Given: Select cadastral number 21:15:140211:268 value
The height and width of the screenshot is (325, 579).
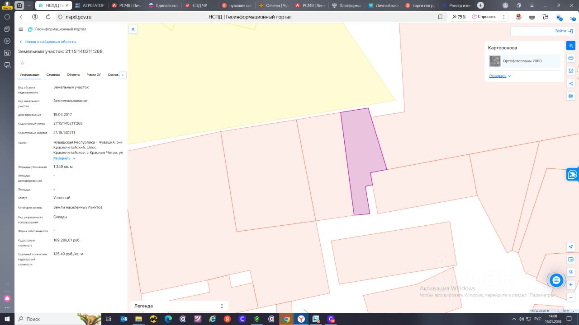Looking at the screenshot, I should click(x=68, y=123).
